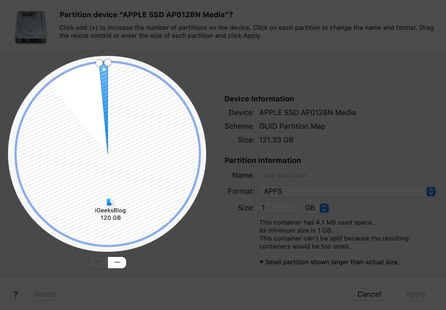Screen dimensions: 446x310
Task: Click 'Its minimum size is 1 GB.' text
Action: tap(296, 231)
